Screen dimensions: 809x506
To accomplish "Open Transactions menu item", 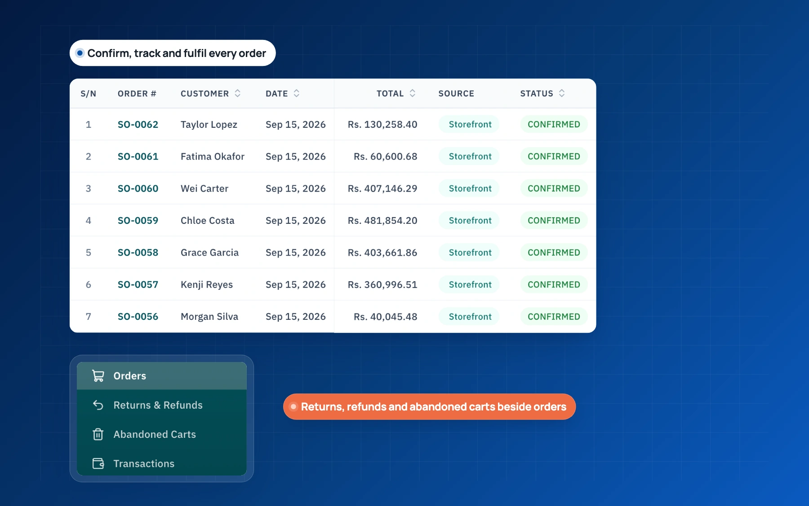I will coord(162,463).
